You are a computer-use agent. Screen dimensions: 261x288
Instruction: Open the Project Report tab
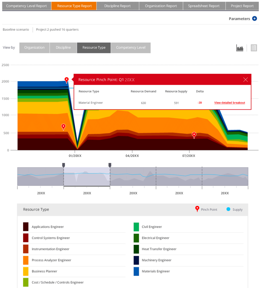point(242,6)
